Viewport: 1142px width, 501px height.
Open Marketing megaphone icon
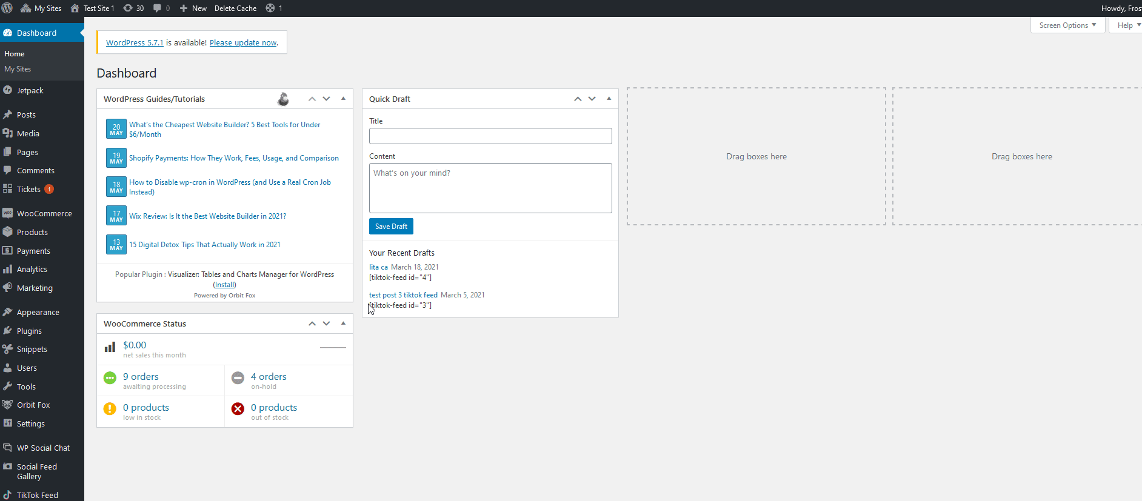click(7, 288)
